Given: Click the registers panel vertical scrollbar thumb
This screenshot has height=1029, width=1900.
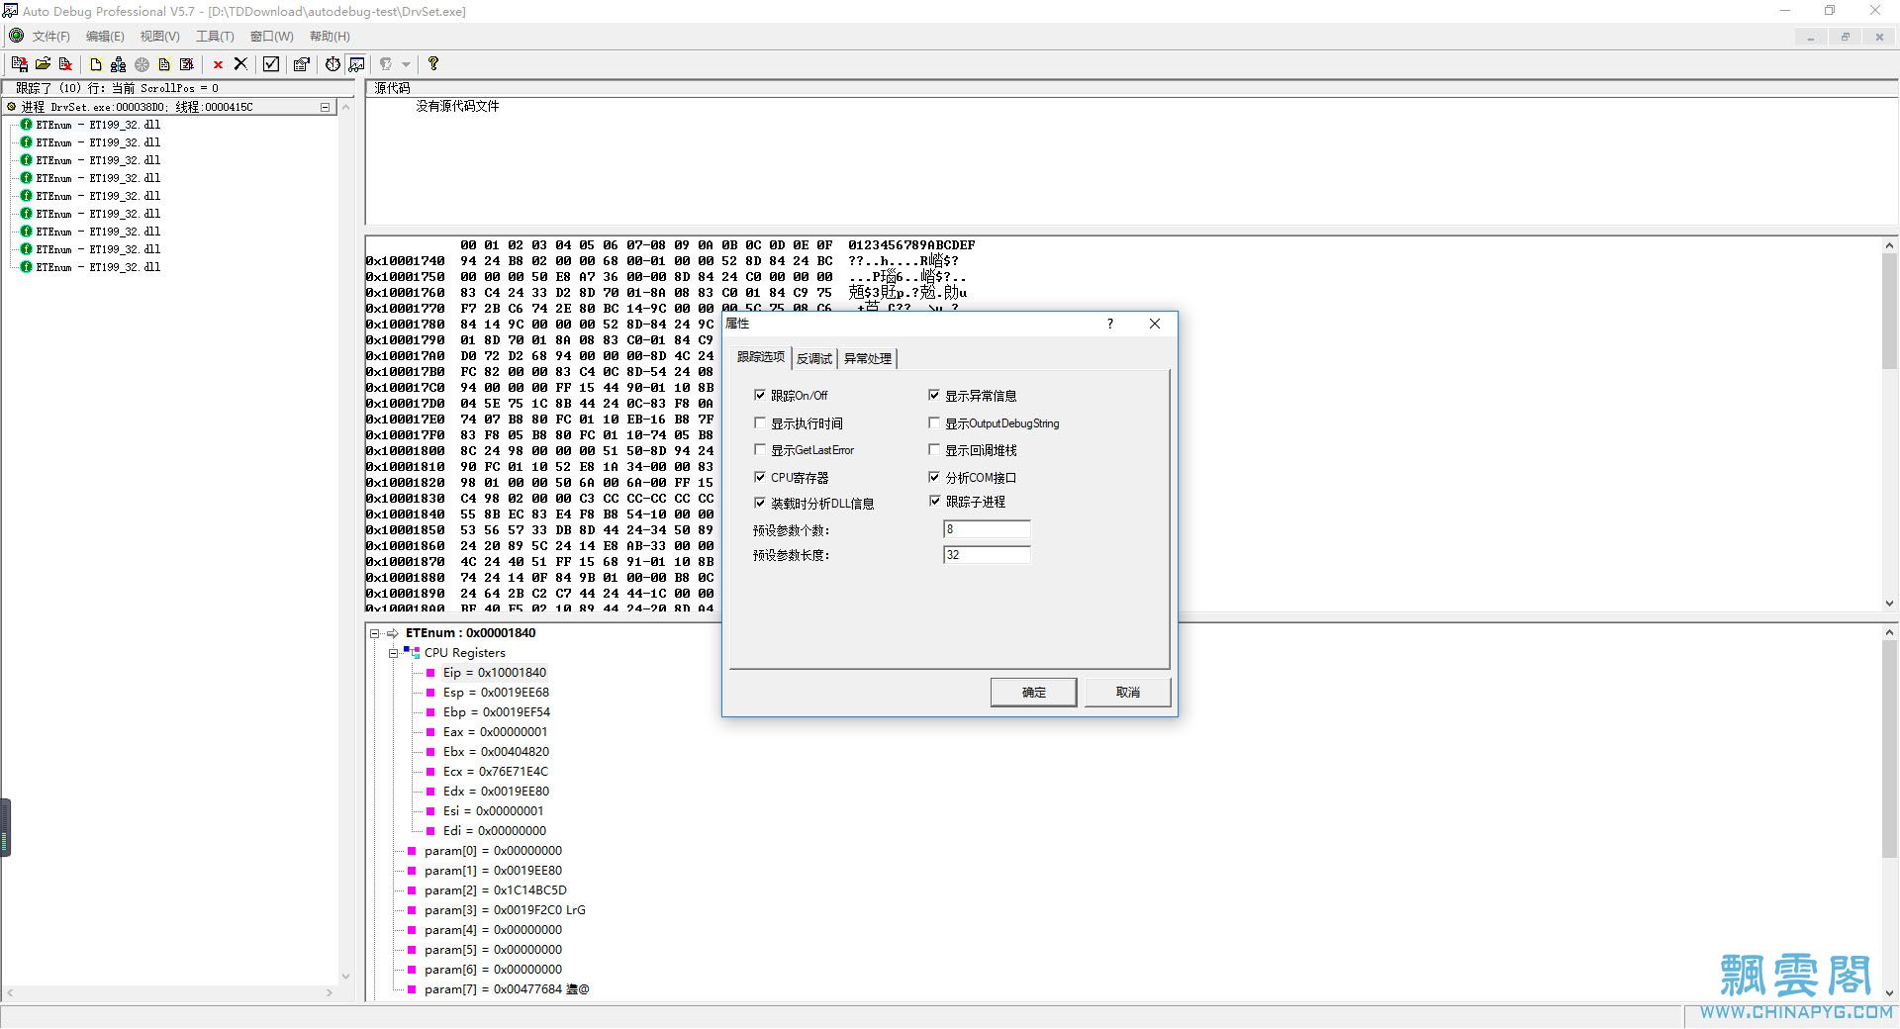Looking at the screenshot, I should pos(1889,749).
